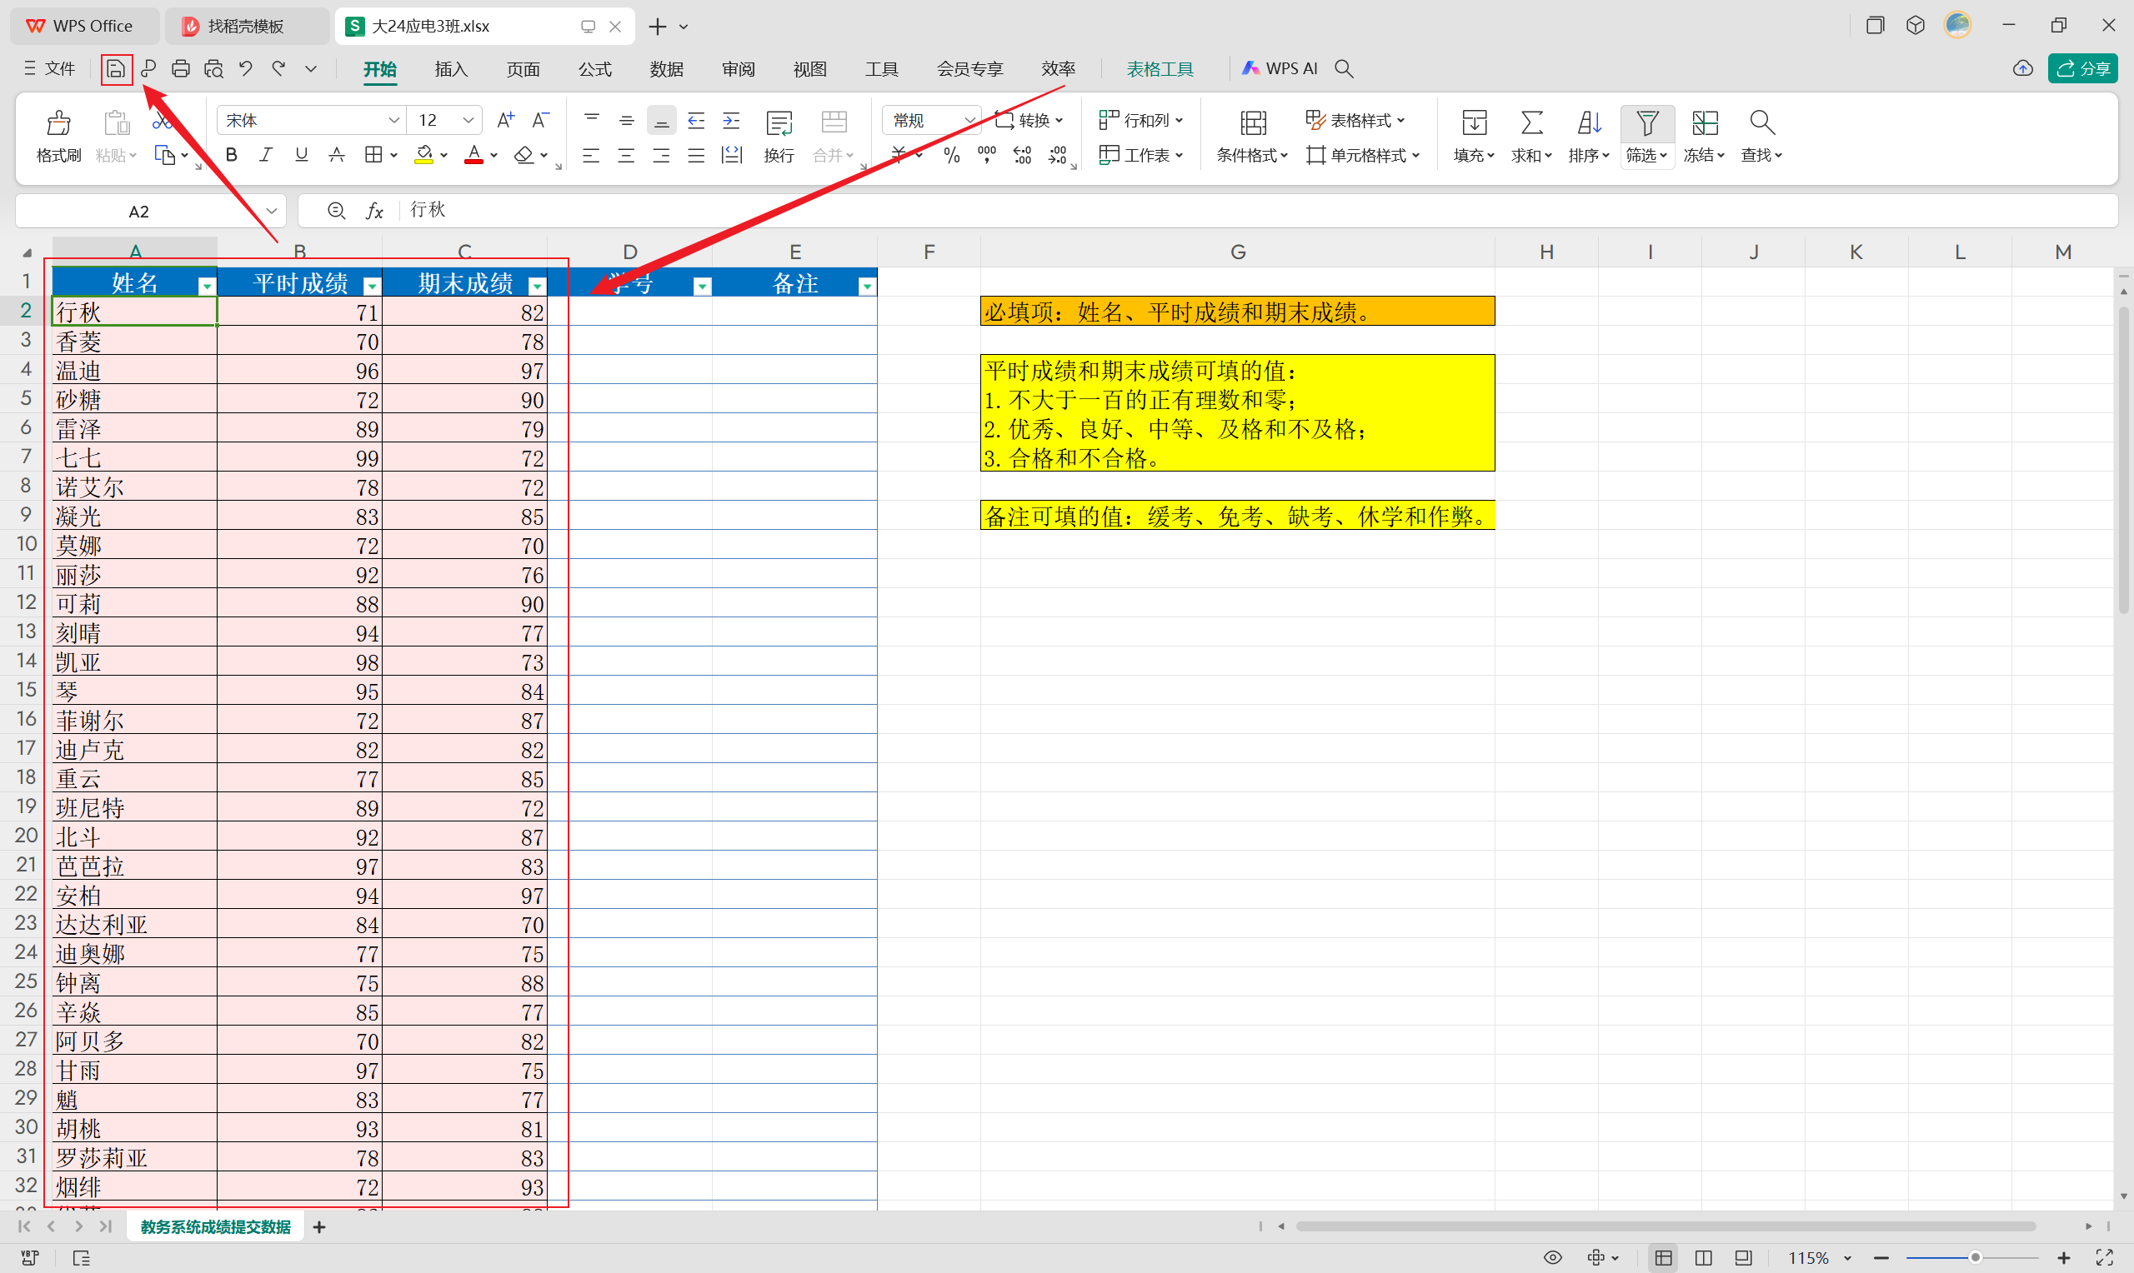Click the new sheet plus button next to the sheet tab

[x=319, y=1226]
